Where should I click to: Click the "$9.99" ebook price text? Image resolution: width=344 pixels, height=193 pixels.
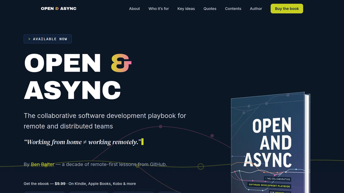[x=60, y=184]
